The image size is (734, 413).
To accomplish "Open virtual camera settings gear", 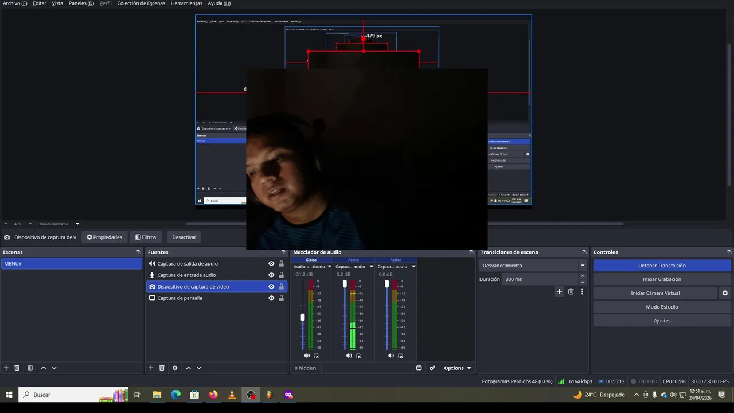I will (725, 293).
